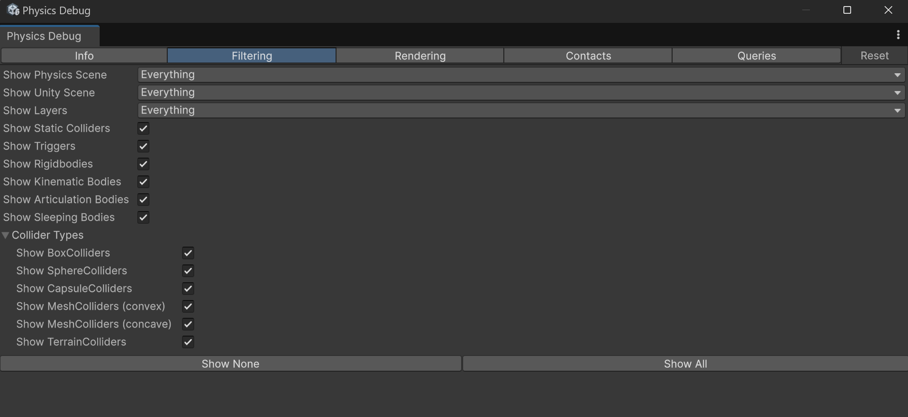The width and height of the screenshot is (908, 417).
Task: Toggle the Show Triggers checkbox
Action: [143, 146]
